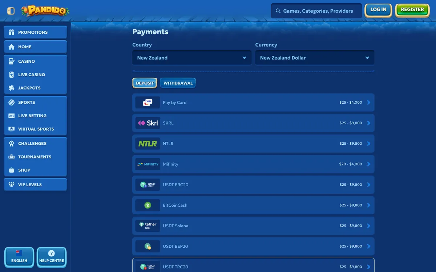Click the Jackpots clover icon

point(11,88)
